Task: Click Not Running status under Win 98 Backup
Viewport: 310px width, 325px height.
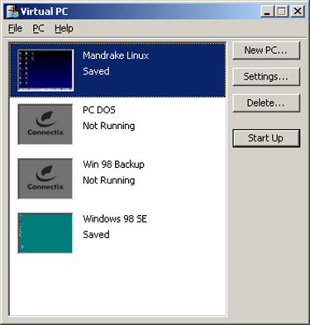Action: pos(109,180)
